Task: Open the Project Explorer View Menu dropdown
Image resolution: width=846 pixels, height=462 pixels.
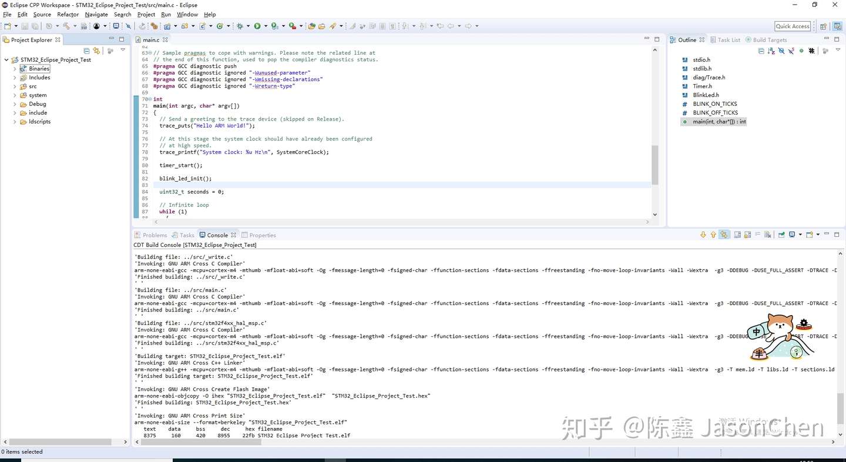Action: 123,51
